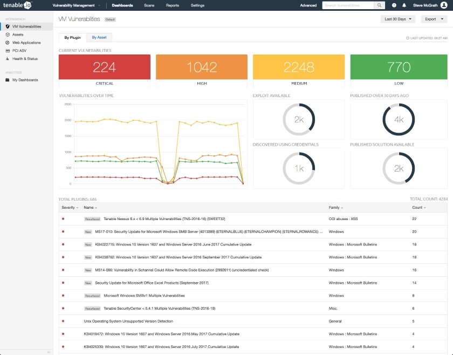The image size is (453, 355).
Task: Open KB4019472 May 2017 Cumulative Update row
Action: (253, 334)
